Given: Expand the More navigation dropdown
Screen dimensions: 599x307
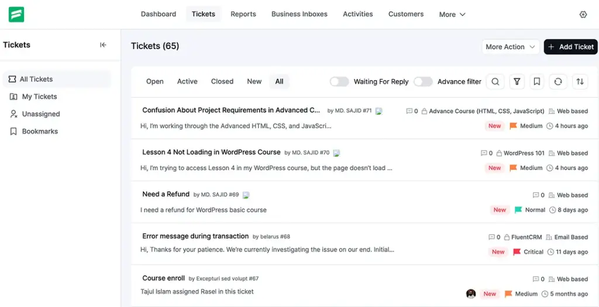Looking at the screenshot, I should [452, 15].
